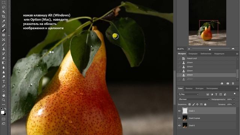Toggle lock image pixels brush icon

pyautogui.click(x=193, y=104)
